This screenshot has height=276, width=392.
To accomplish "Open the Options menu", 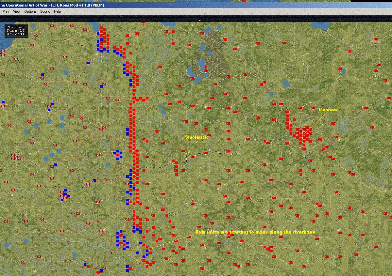I will tap(30, 11).
